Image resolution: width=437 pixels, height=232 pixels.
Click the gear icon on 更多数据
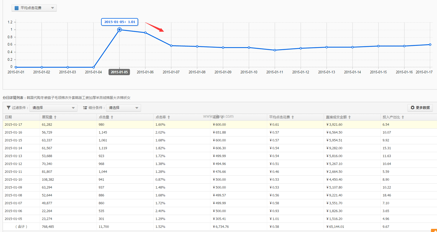point(413,108)
